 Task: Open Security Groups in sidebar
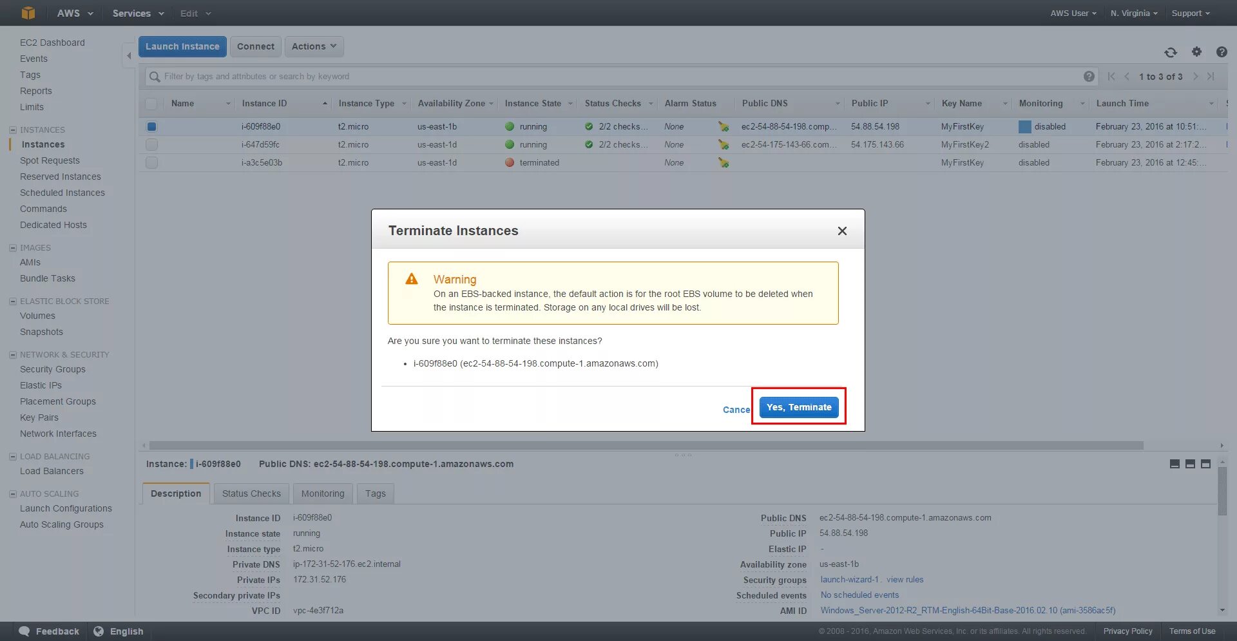(x=53, y=369)
